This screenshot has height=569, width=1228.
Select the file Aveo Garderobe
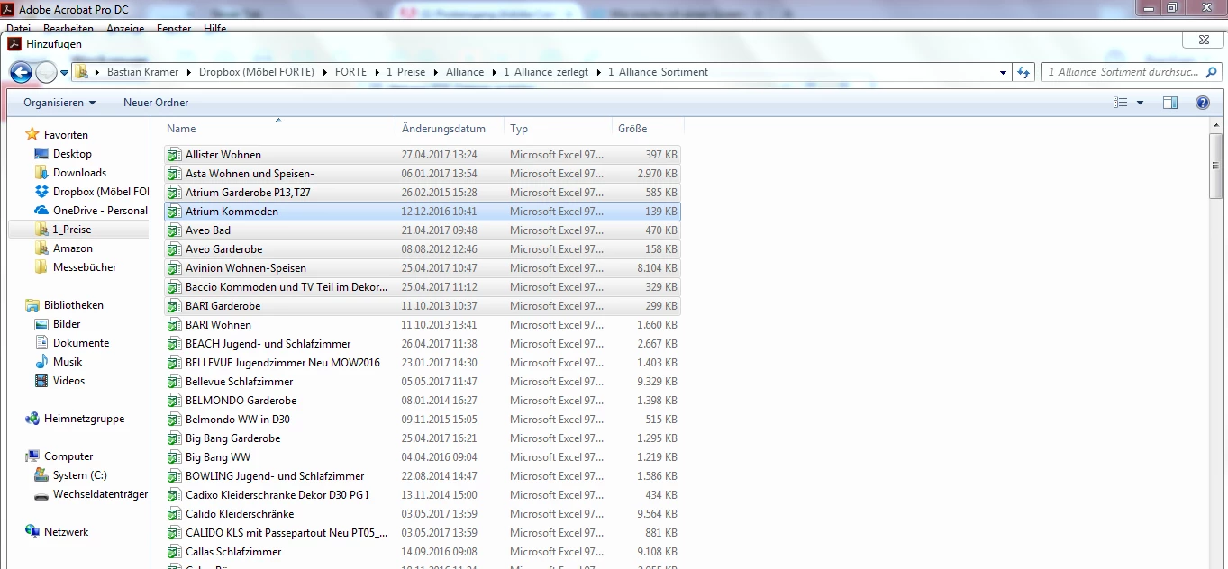(x=423, y=249)
